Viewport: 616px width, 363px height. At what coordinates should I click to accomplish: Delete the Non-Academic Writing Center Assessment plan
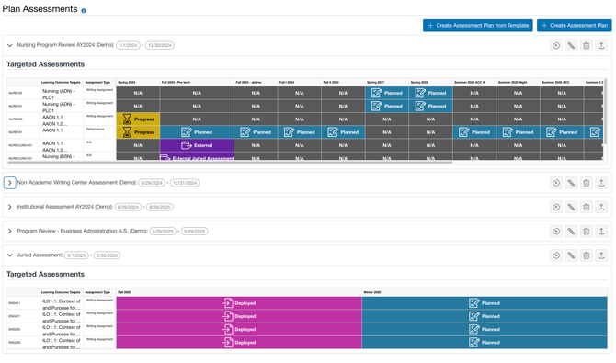pyautogui.click(x=587, y=183)
